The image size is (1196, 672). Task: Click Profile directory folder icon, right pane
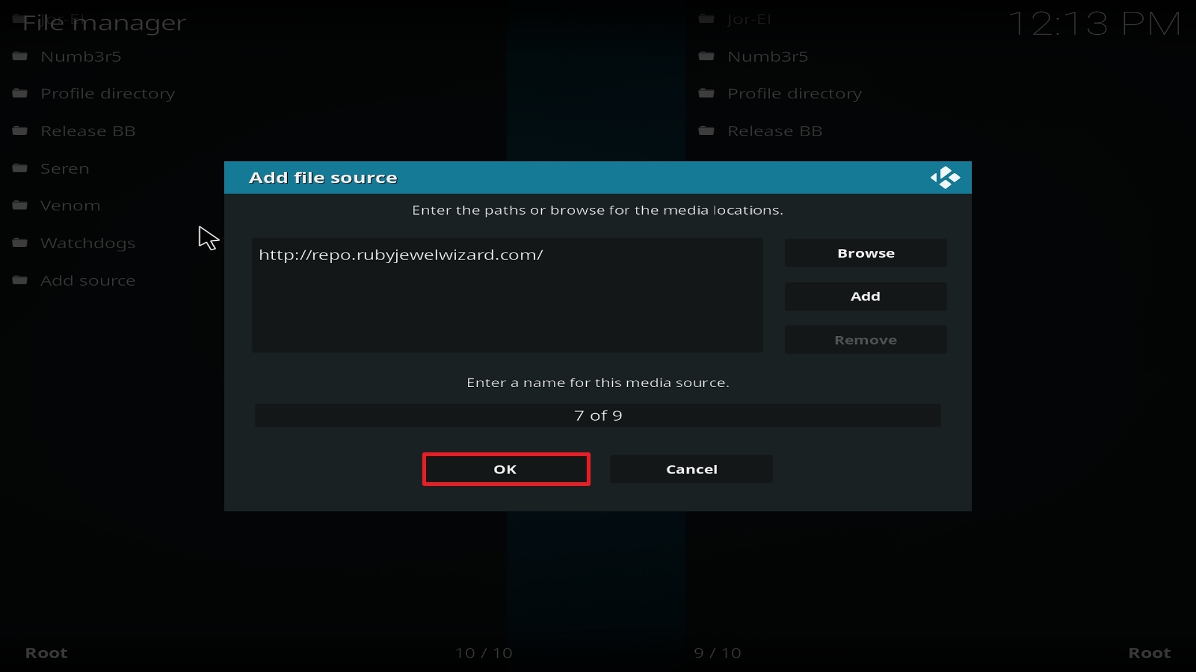click(706, 93)
